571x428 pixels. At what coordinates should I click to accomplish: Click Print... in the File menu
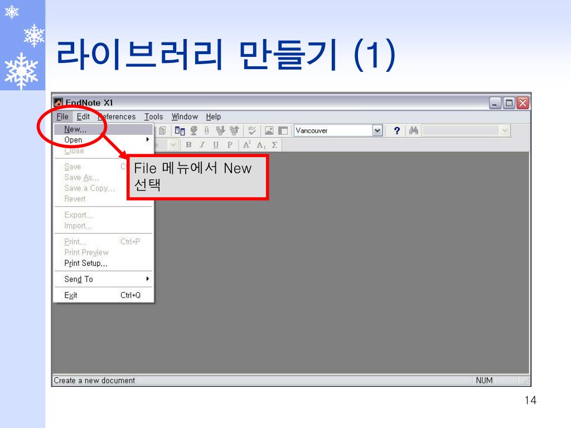click(x=103, y=242)
